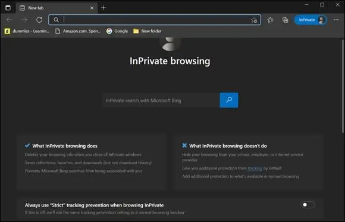Click the profile avatar in InPrivate badge
Viewport: 345px width, 222px height.
pos(321,20)
